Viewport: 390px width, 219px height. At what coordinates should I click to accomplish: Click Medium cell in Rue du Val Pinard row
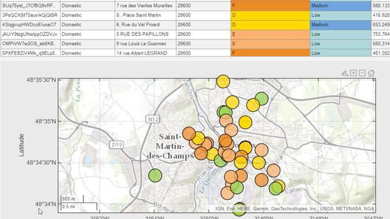pyautogui.click(x=341, y=24)
